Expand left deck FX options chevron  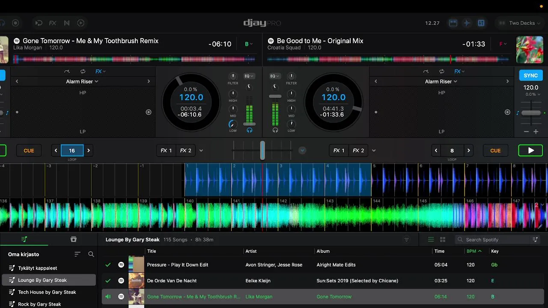pyautogui.click(x=201, y=151)
